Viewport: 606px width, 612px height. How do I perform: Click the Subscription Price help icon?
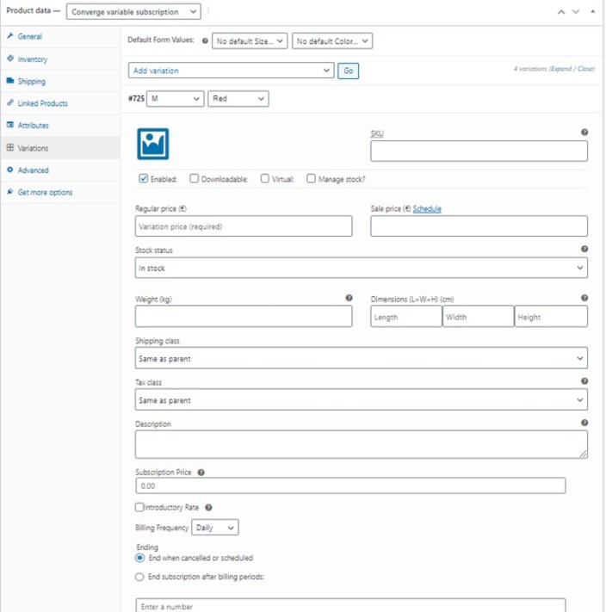201,473
